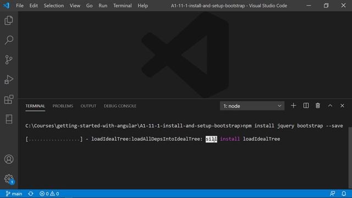
Task: Open the feedback icon in status bar
Action: tap(332, 194)
